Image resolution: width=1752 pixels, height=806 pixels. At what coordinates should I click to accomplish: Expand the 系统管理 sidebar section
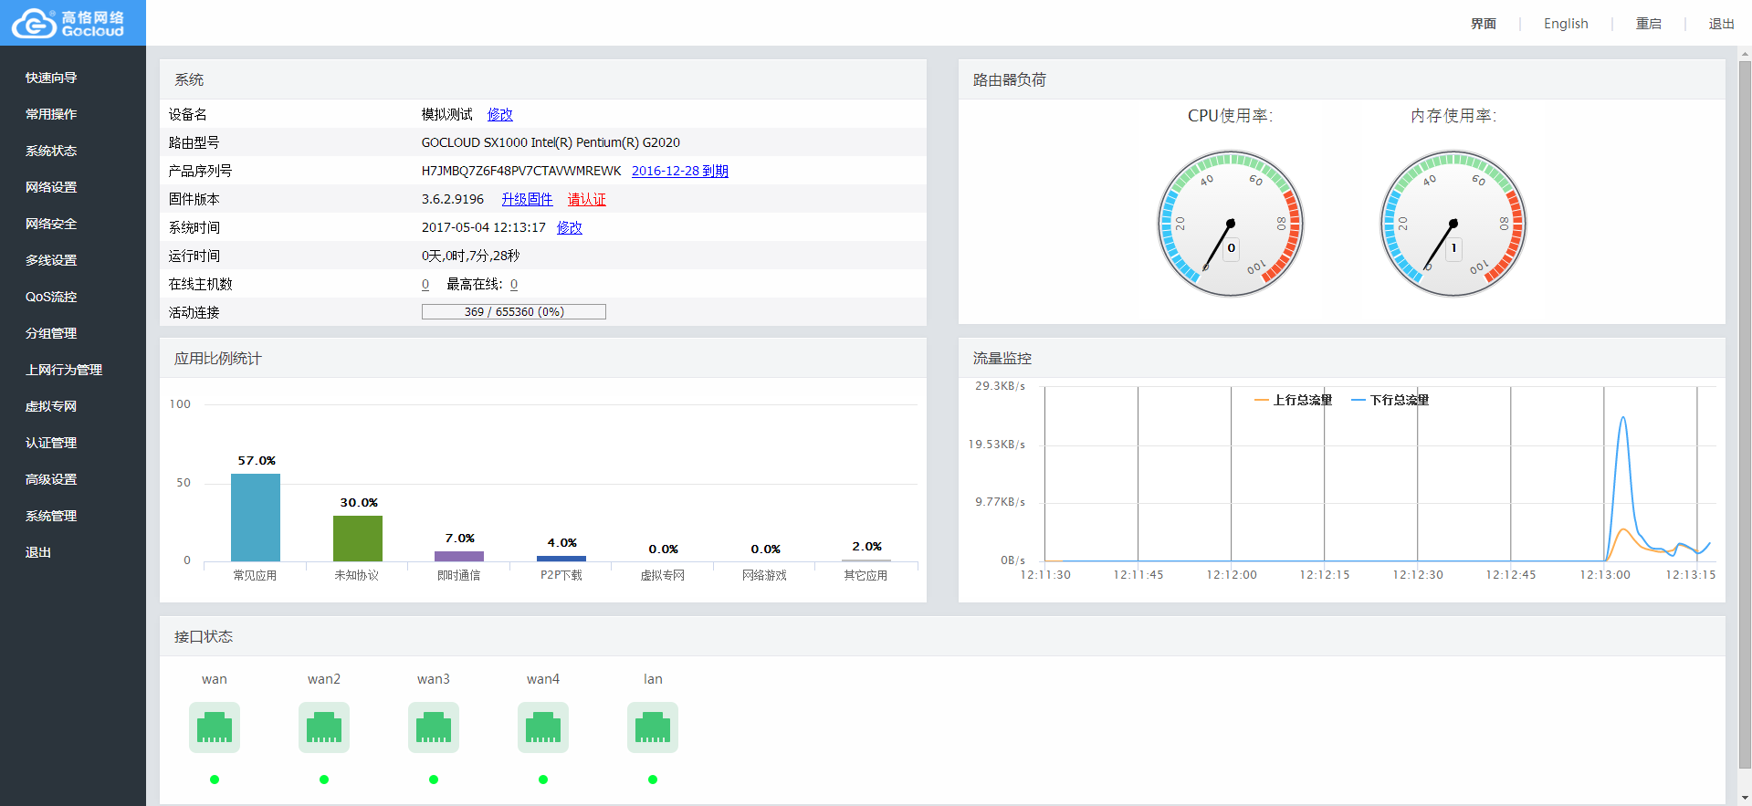(x=51, y=516)
